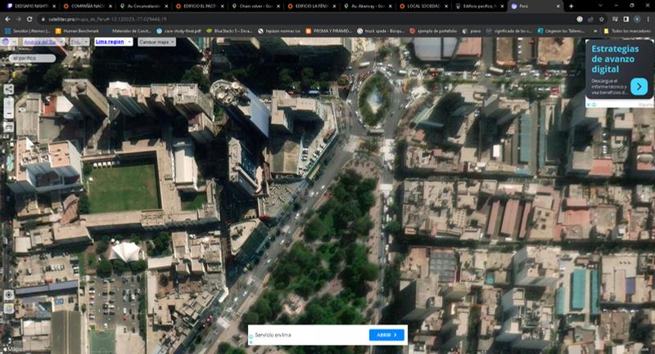Click the Google icon in the address bar
Image resolution: width=655 pixels, height=354 pixels.
(x=580, y=19)
